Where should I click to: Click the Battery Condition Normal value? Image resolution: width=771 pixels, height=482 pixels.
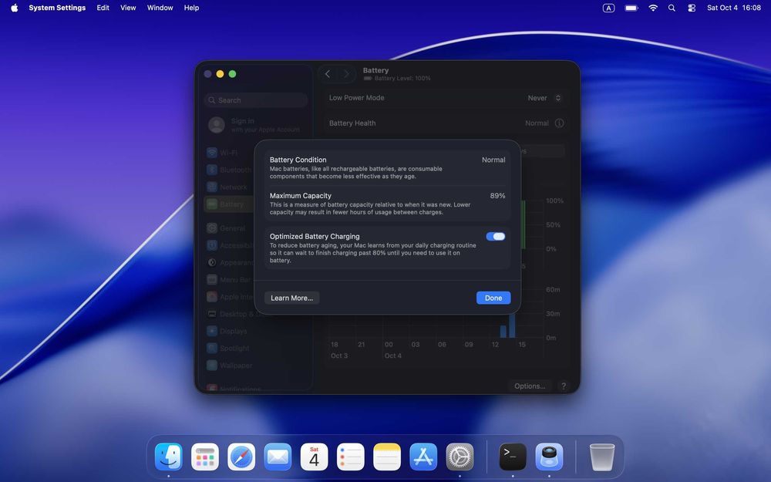tap(493, 160)
